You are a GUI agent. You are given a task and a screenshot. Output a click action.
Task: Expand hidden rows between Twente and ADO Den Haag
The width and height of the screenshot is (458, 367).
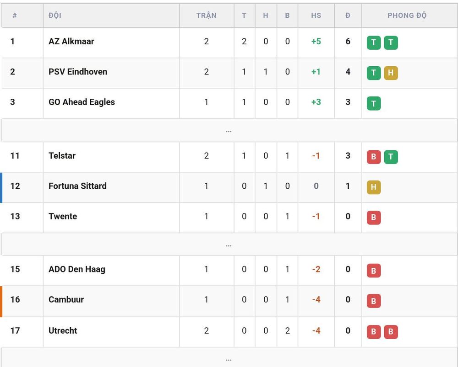pos(229,244)
